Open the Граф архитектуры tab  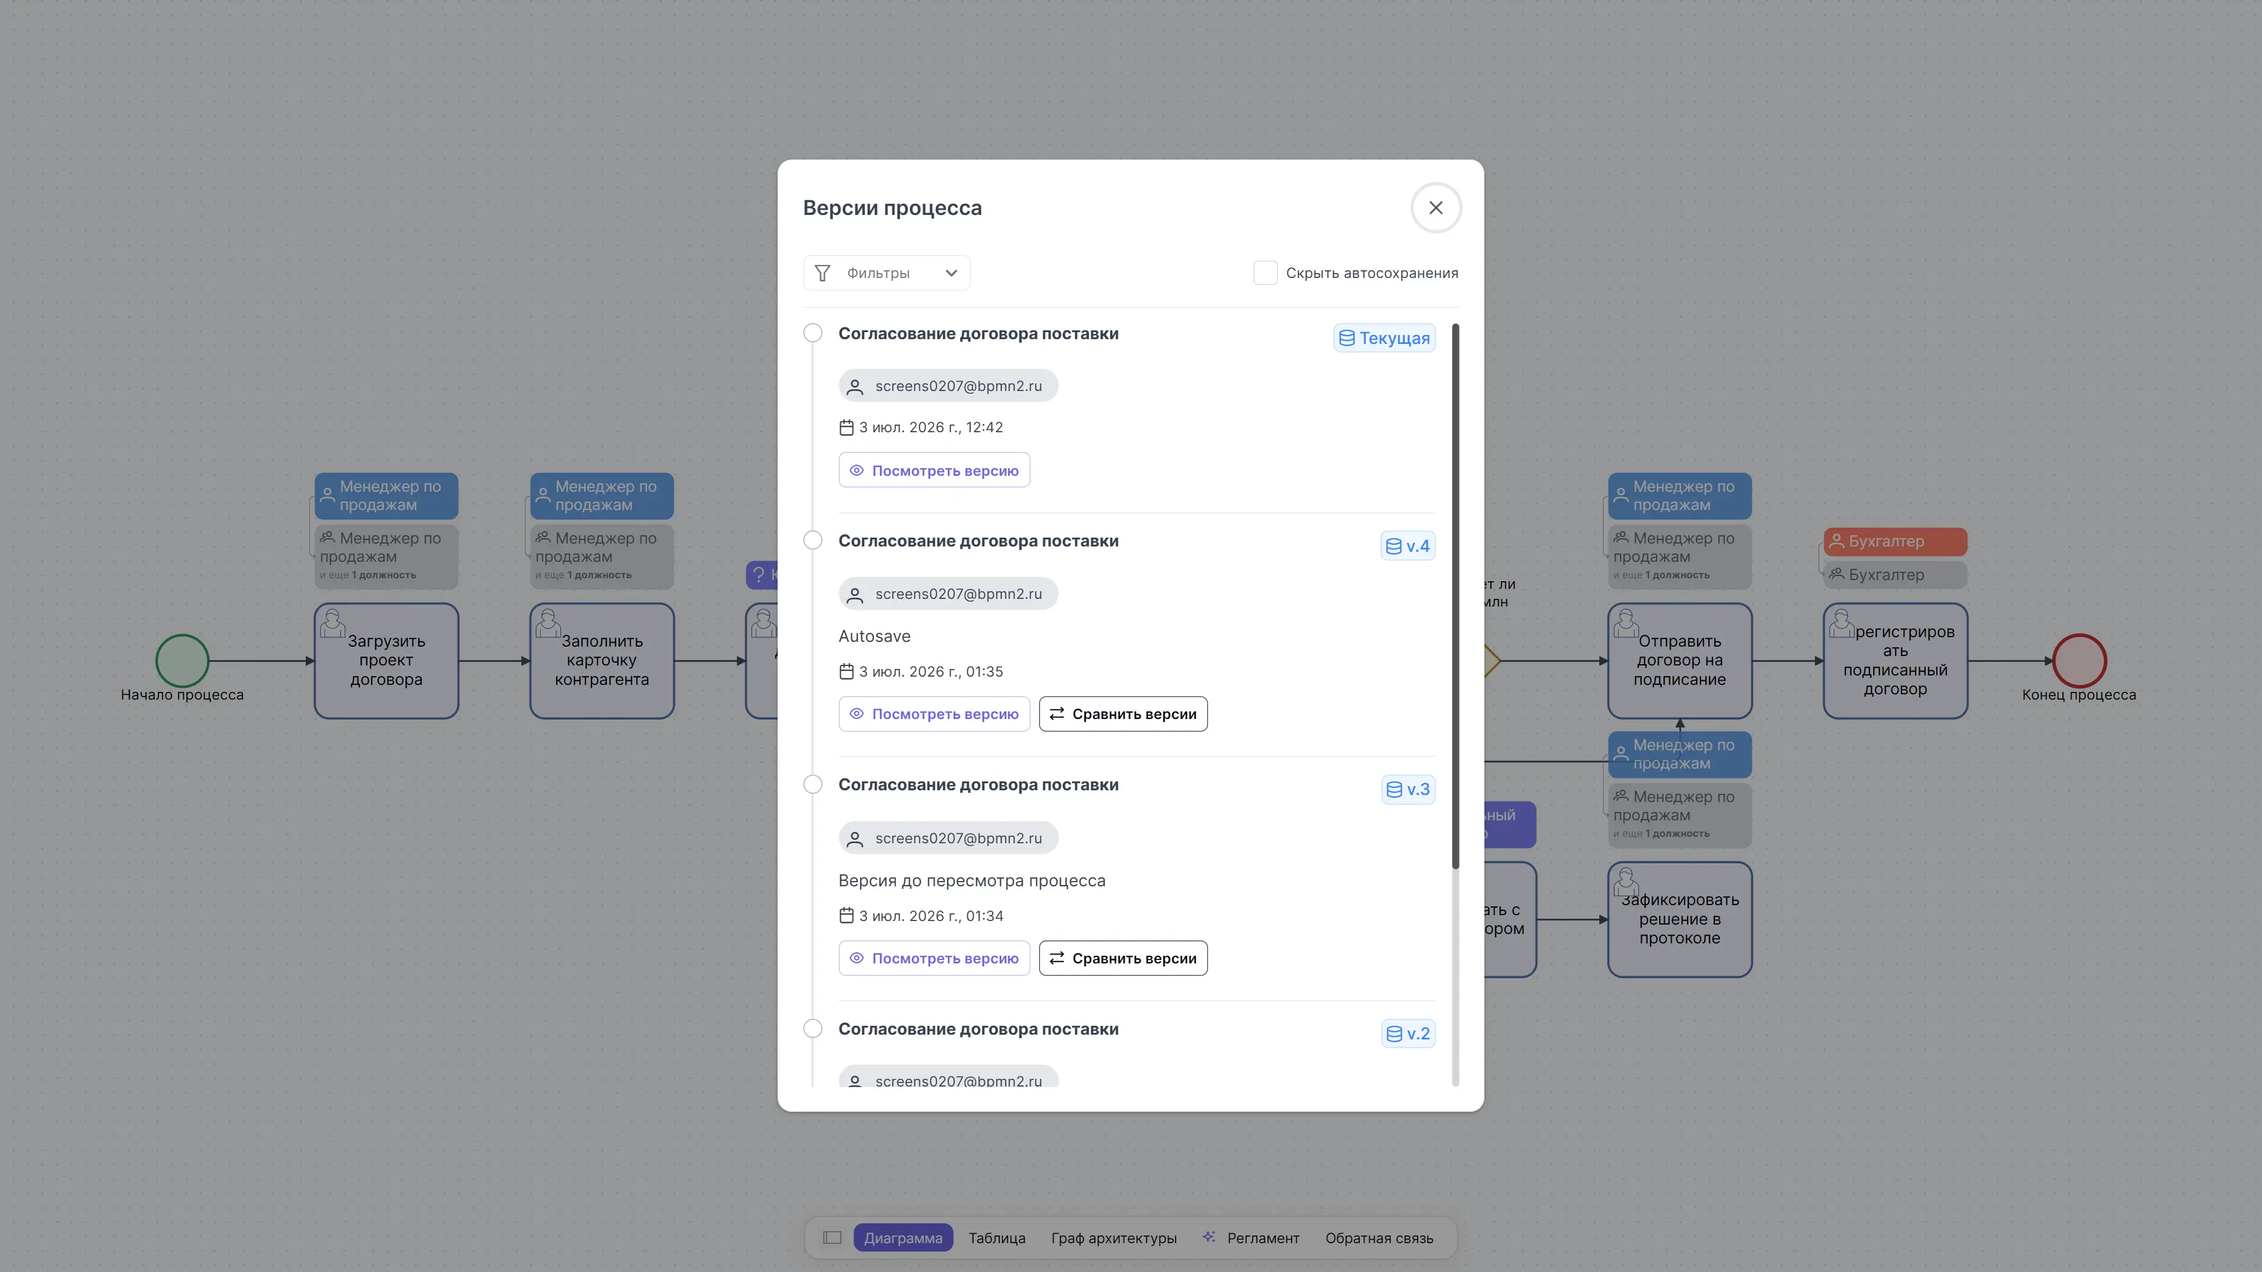pos(1113,1238)
